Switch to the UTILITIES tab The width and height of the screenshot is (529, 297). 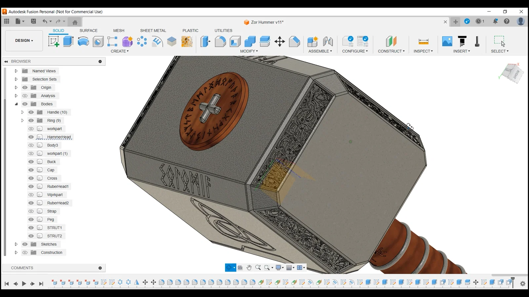coord(224,30)
